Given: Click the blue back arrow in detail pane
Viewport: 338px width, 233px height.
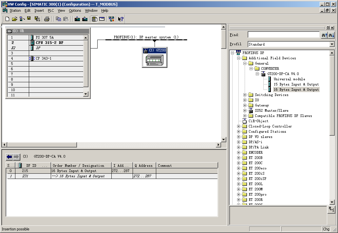Looking at the screenshot, I should click(x=9, y=157).
